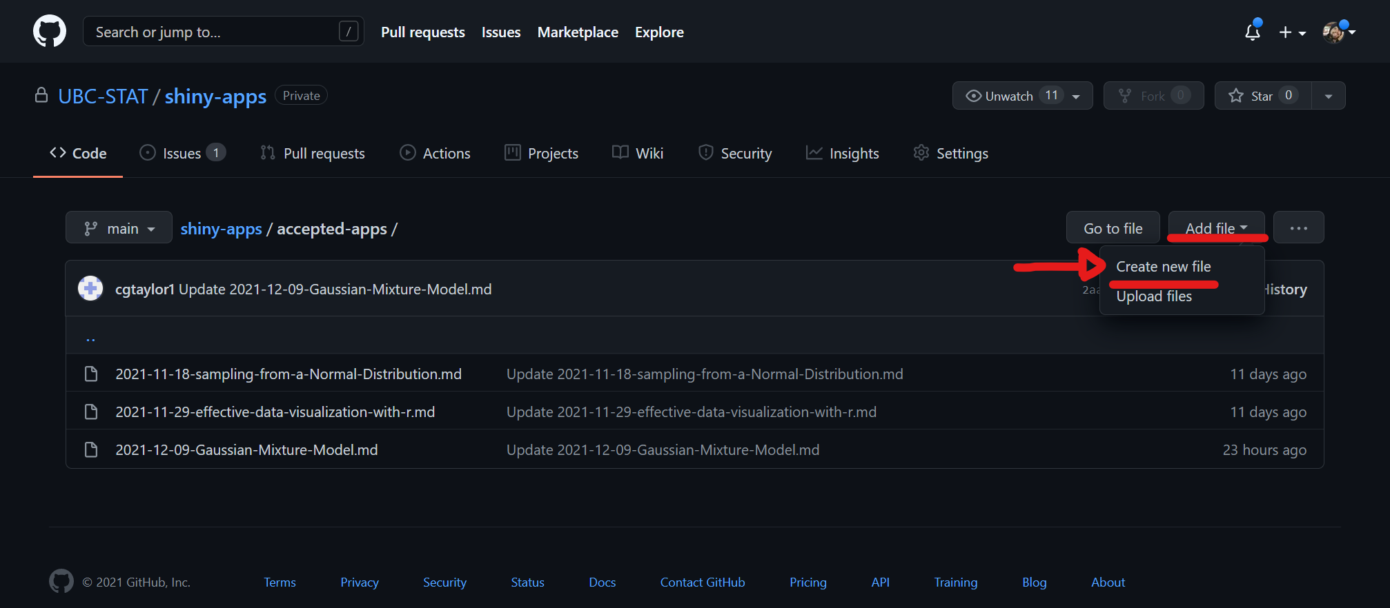Click the Go to file button
Screen dimensions: 1390x608
(1113, 227)
